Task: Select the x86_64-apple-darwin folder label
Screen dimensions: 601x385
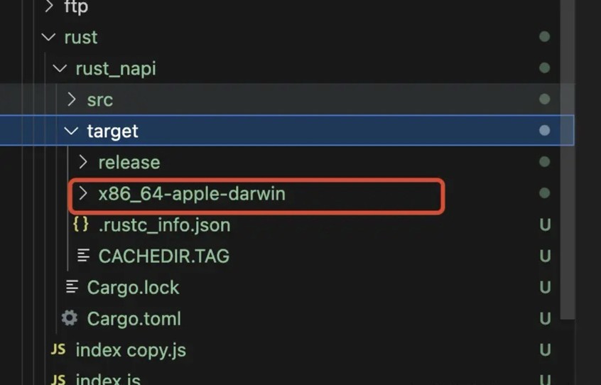Action: click(192, 194)
